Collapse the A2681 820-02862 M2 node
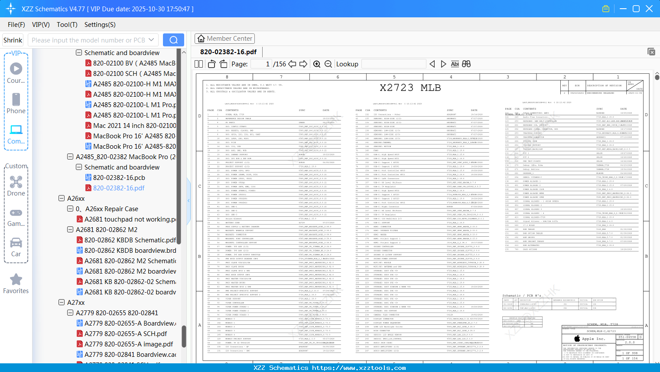Image resolution: width=660 pixels, height=372 pixels. click(x=70, y=230)
